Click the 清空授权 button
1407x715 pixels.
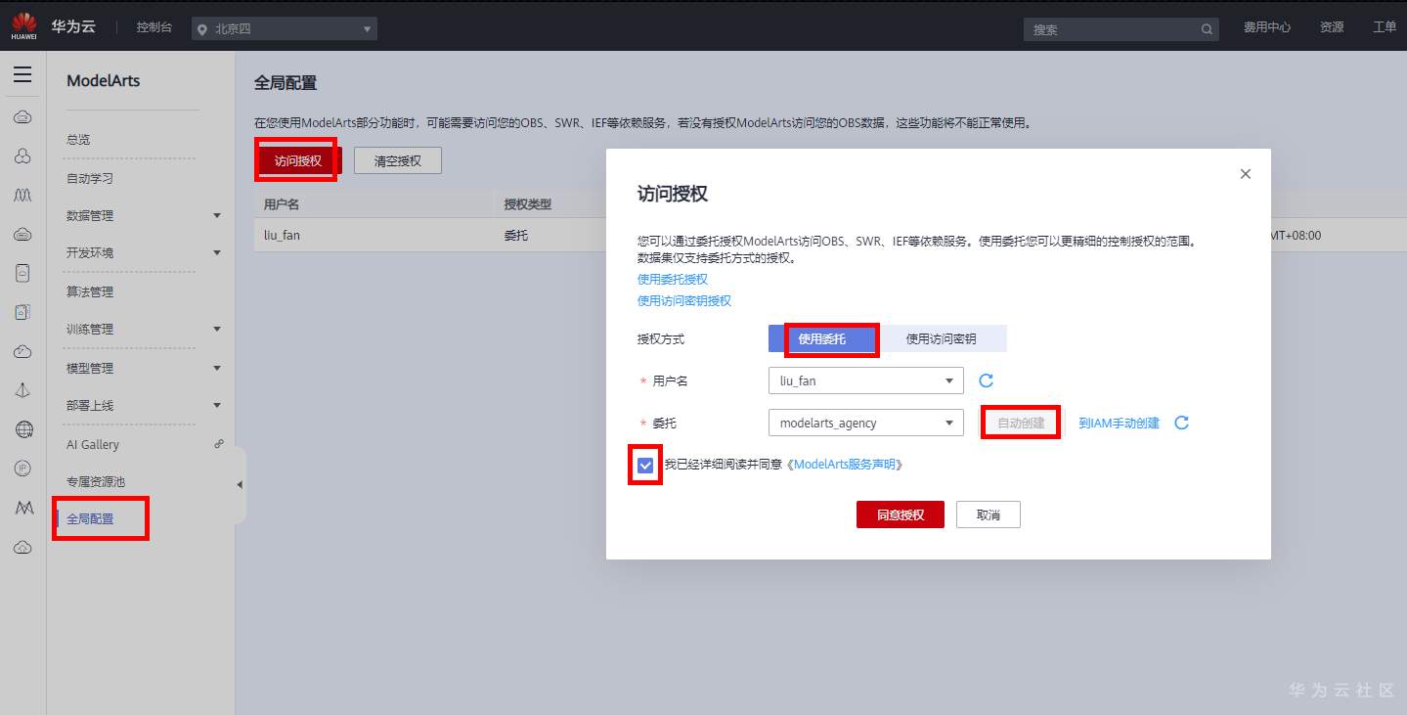pos(398,160)
